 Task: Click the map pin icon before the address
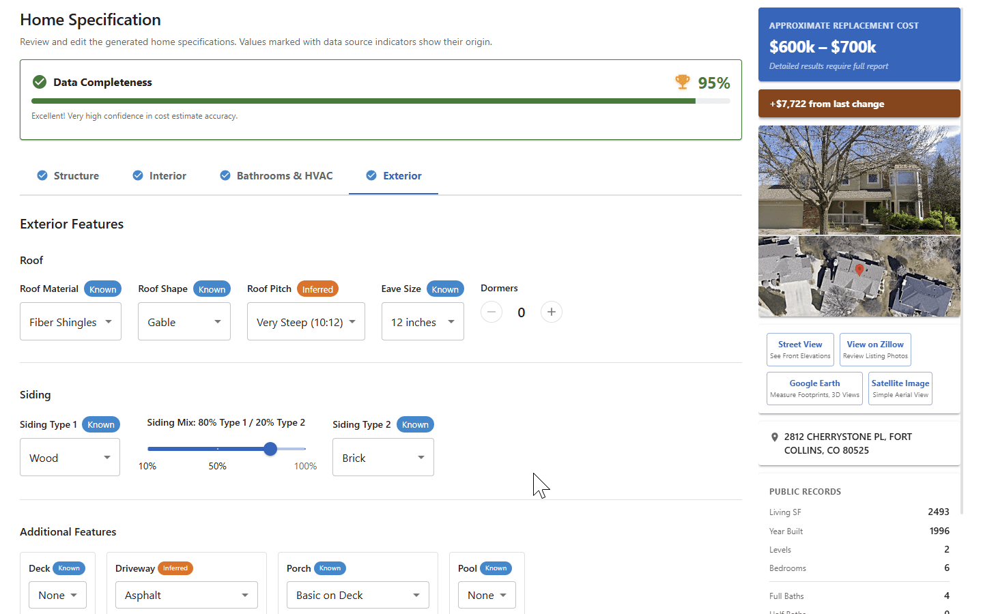[775, 437]
